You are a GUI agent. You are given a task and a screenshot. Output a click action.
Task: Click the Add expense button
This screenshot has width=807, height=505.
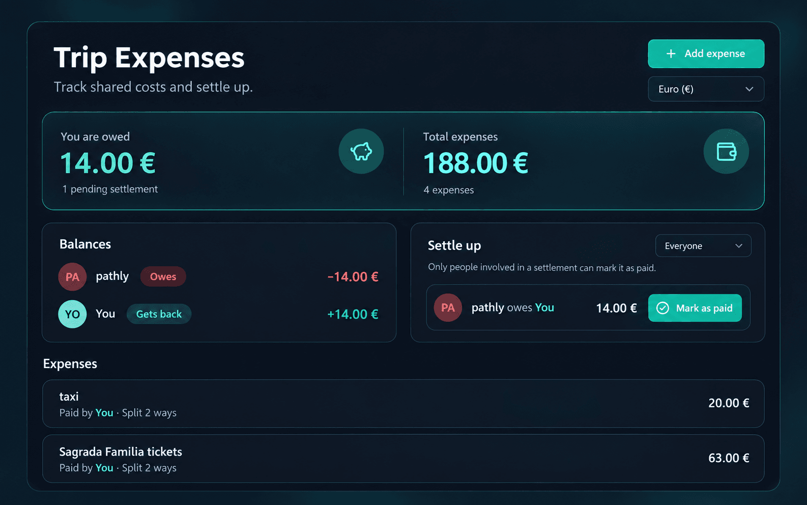(x=706, y=53)
